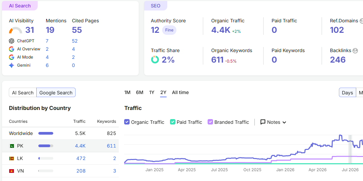The width and height of the screenshot is (363, 181).
Task: Open Gemini mentions count 6
Action: tap(47, 65)
